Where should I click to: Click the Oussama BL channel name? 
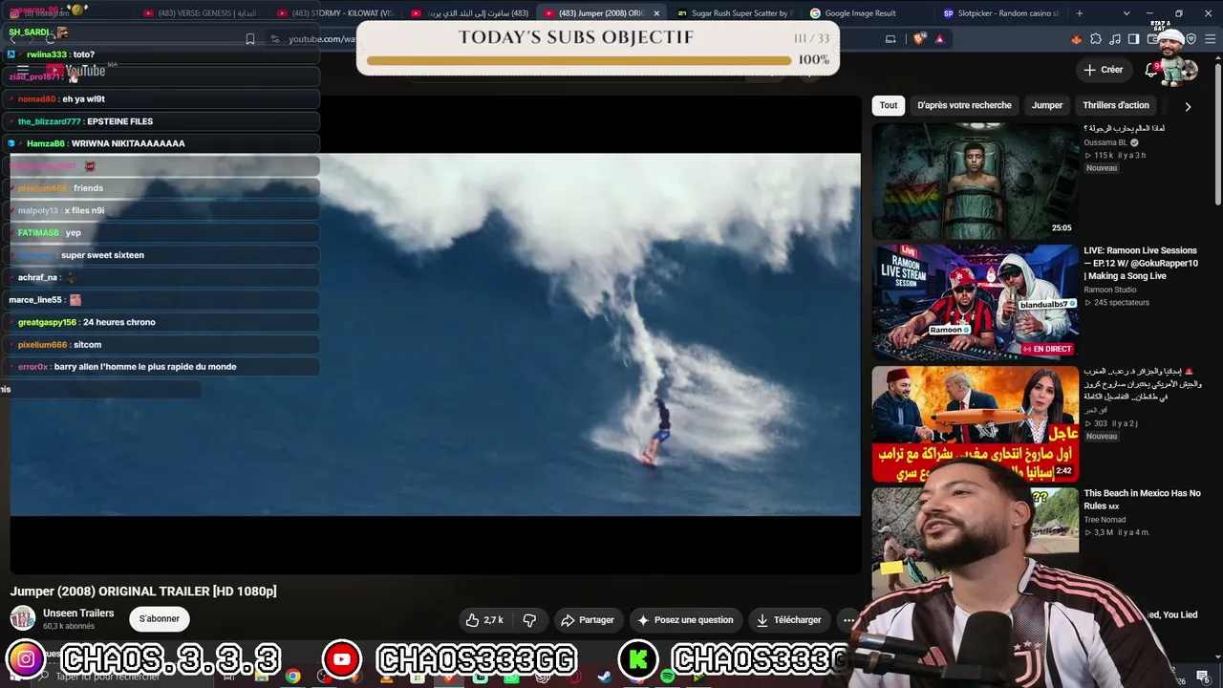[1105, 142]
